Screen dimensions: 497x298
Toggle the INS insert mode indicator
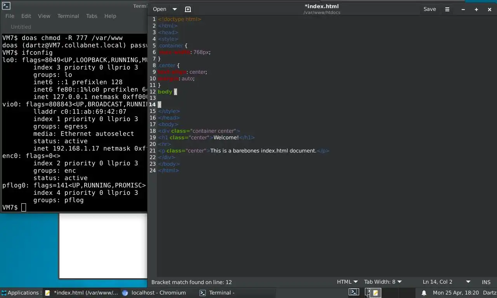click(486, 282)
